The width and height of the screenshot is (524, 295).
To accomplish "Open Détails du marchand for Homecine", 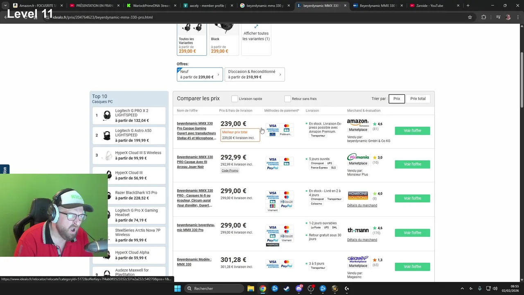I will (x=362, y=205).
